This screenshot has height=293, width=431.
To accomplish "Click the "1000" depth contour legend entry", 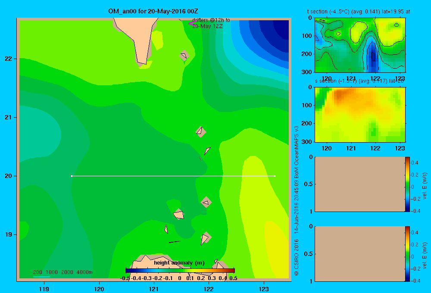I will (52, 272).
